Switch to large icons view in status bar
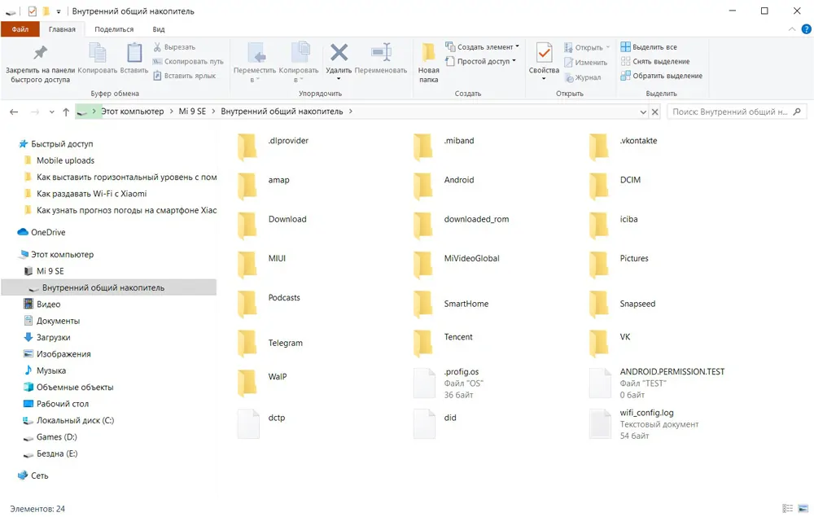 point(803,509)
